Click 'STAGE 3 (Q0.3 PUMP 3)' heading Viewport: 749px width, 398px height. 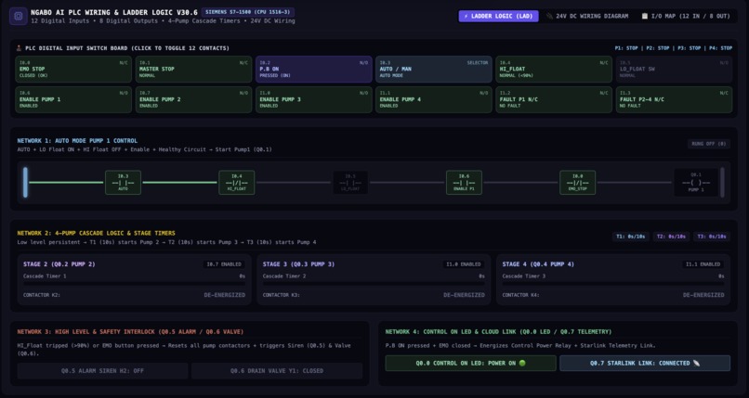tap(298, 264)
